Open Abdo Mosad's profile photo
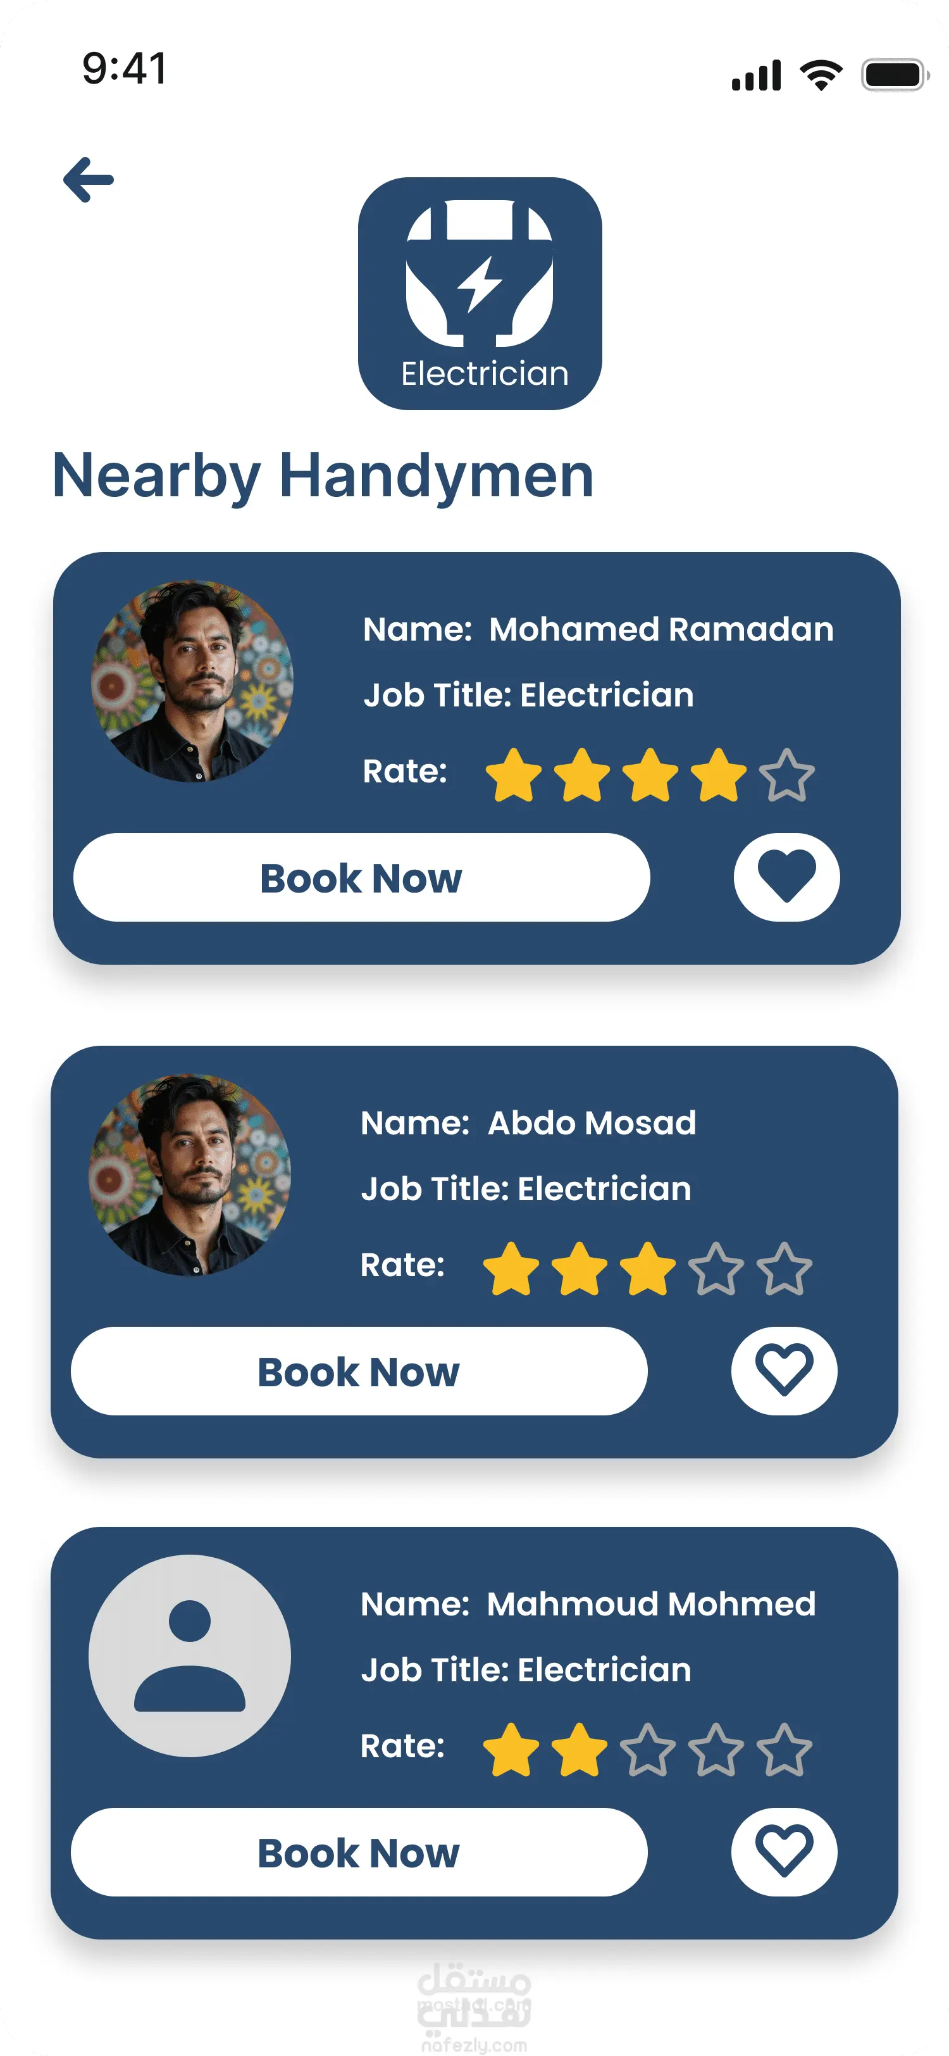Viewport: 949px width, 2056px height. (x=190, y=1175)
